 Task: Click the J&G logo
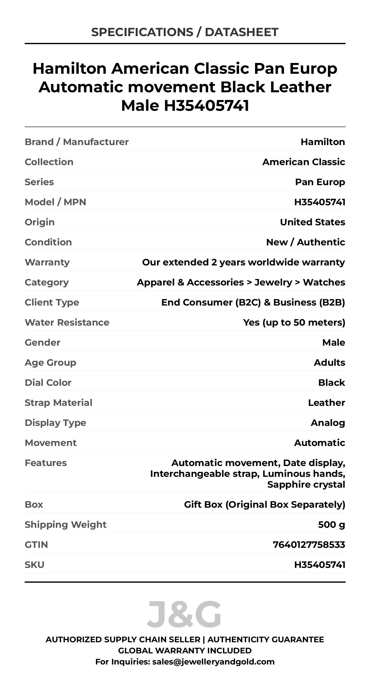click(184, 614)
